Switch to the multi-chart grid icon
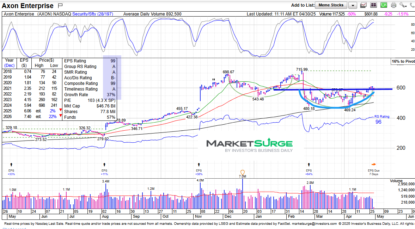The width and height of the screenshot is (415, 229). pyautogui.click(x=373, y=5)
